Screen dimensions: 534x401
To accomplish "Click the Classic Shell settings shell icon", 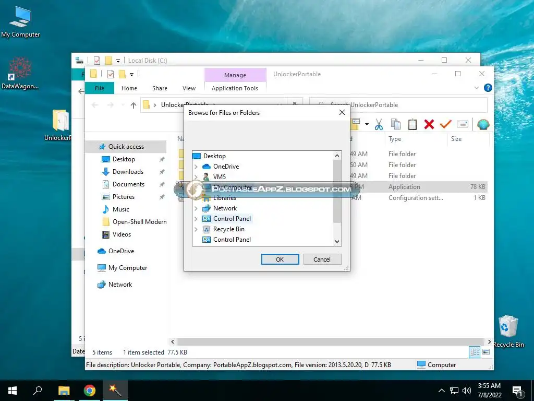I will (483, 124).
